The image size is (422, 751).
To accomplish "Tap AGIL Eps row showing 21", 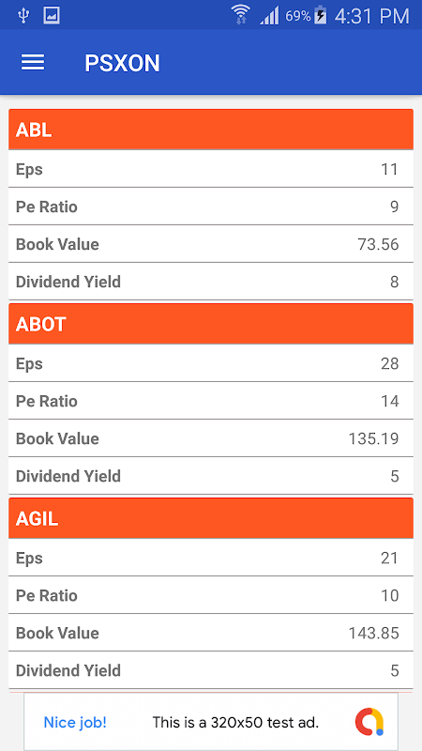I will click(x=211, y=558).
